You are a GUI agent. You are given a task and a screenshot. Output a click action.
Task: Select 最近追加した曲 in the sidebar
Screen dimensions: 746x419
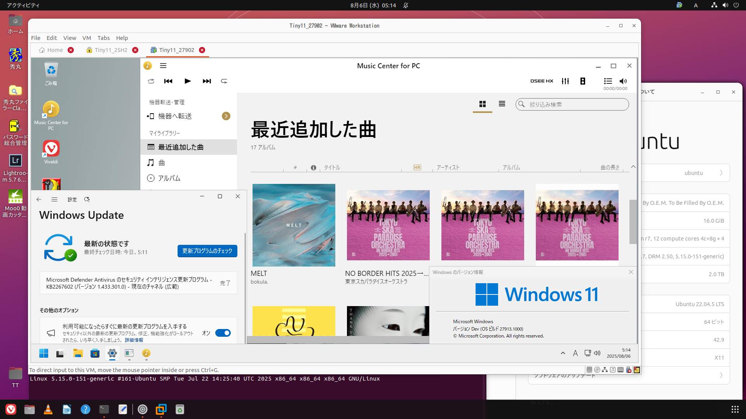pos(188,147)
